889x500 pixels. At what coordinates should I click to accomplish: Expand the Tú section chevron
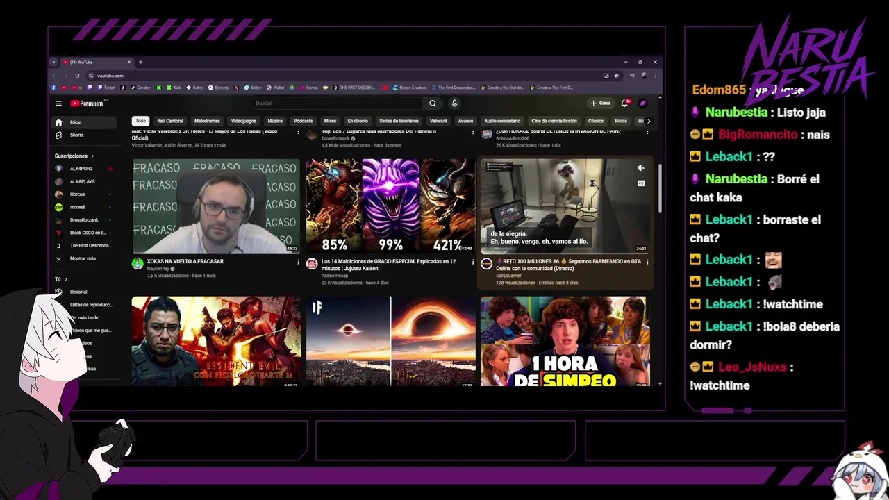(x=65, y=279)
